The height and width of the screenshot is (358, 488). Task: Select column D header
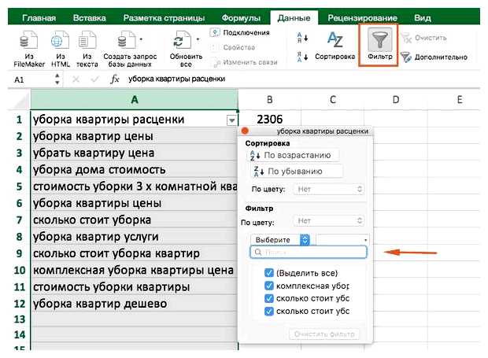pyautogui.click(x=396, y=100)
